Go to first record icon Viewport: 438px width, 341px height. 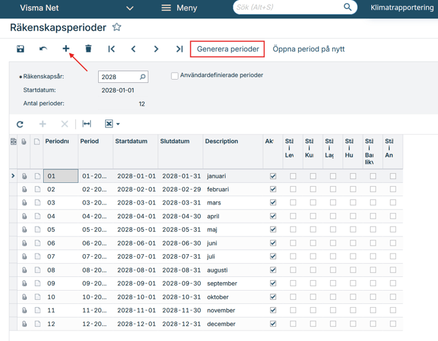click(x=111, y=49)
